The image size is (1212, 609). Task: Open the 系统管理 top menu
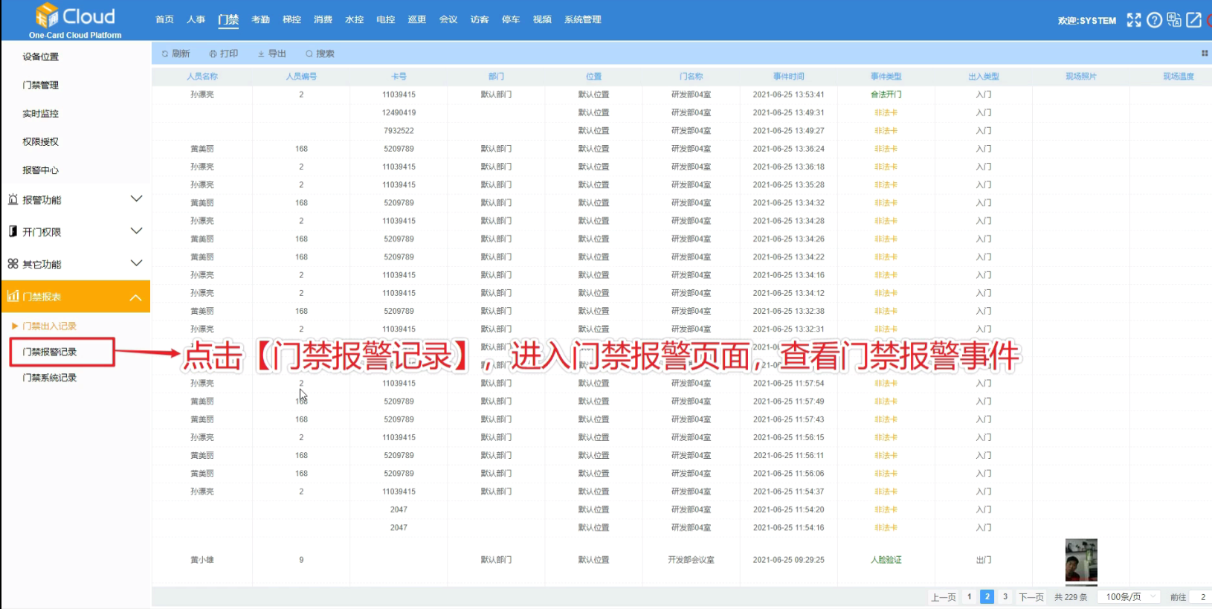582,20
